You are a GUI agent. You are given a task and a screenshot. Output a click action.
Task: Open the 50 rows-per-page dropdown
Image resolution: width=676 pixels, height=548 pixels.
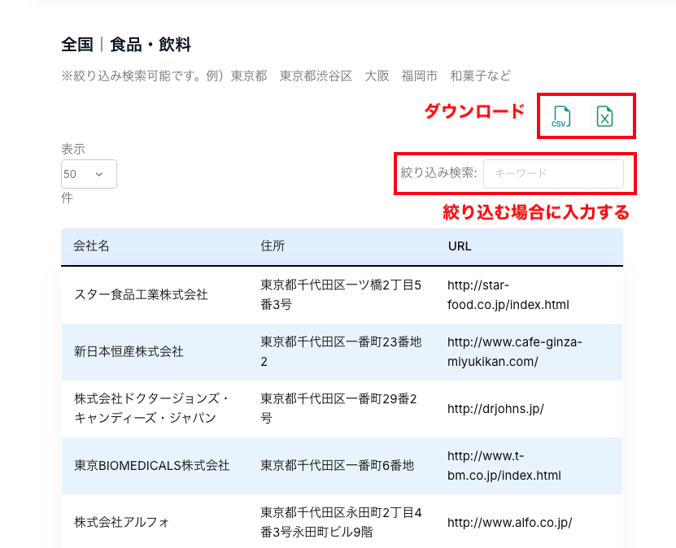coord(89,174)
